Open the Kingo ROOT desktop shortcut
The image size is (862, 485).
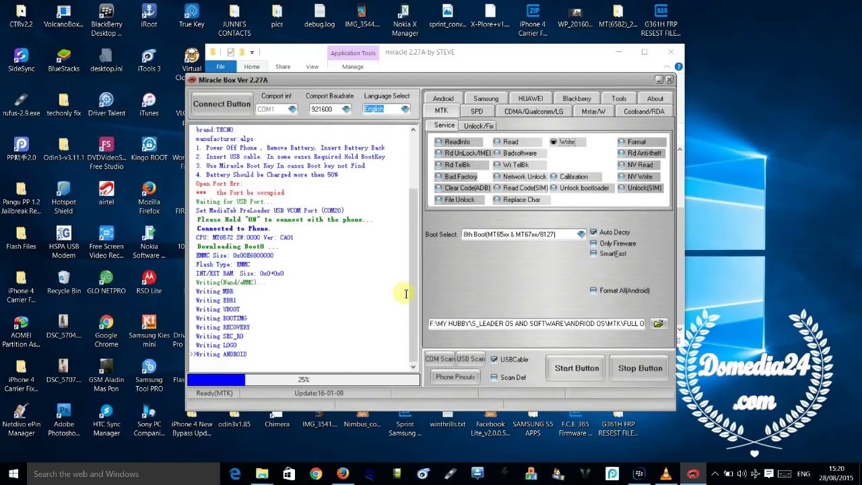pos(149,150)
